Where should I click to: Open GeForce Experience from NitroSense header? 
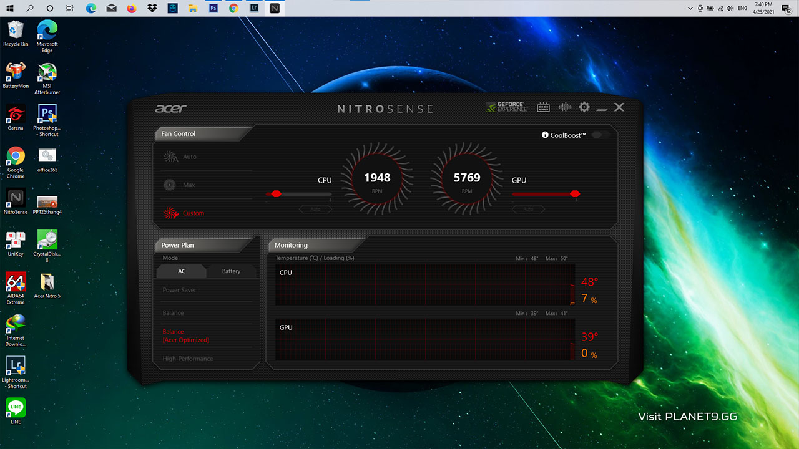(506, 107)
